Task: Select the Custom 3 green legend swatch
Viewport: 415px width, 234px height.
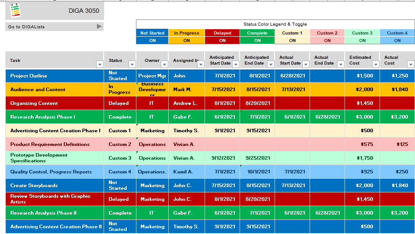Action: (x=362, y=33)
